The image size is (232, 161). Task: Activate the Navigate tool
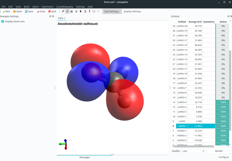67,11
